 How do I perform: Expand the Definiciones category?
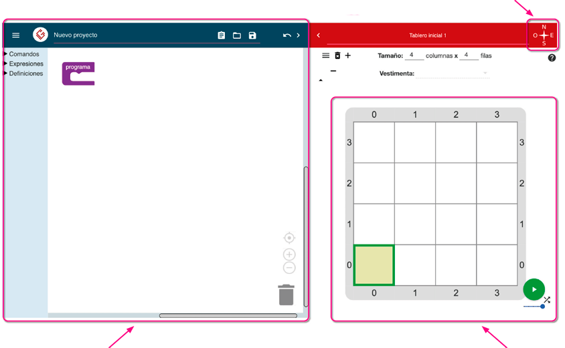(25, 73)
